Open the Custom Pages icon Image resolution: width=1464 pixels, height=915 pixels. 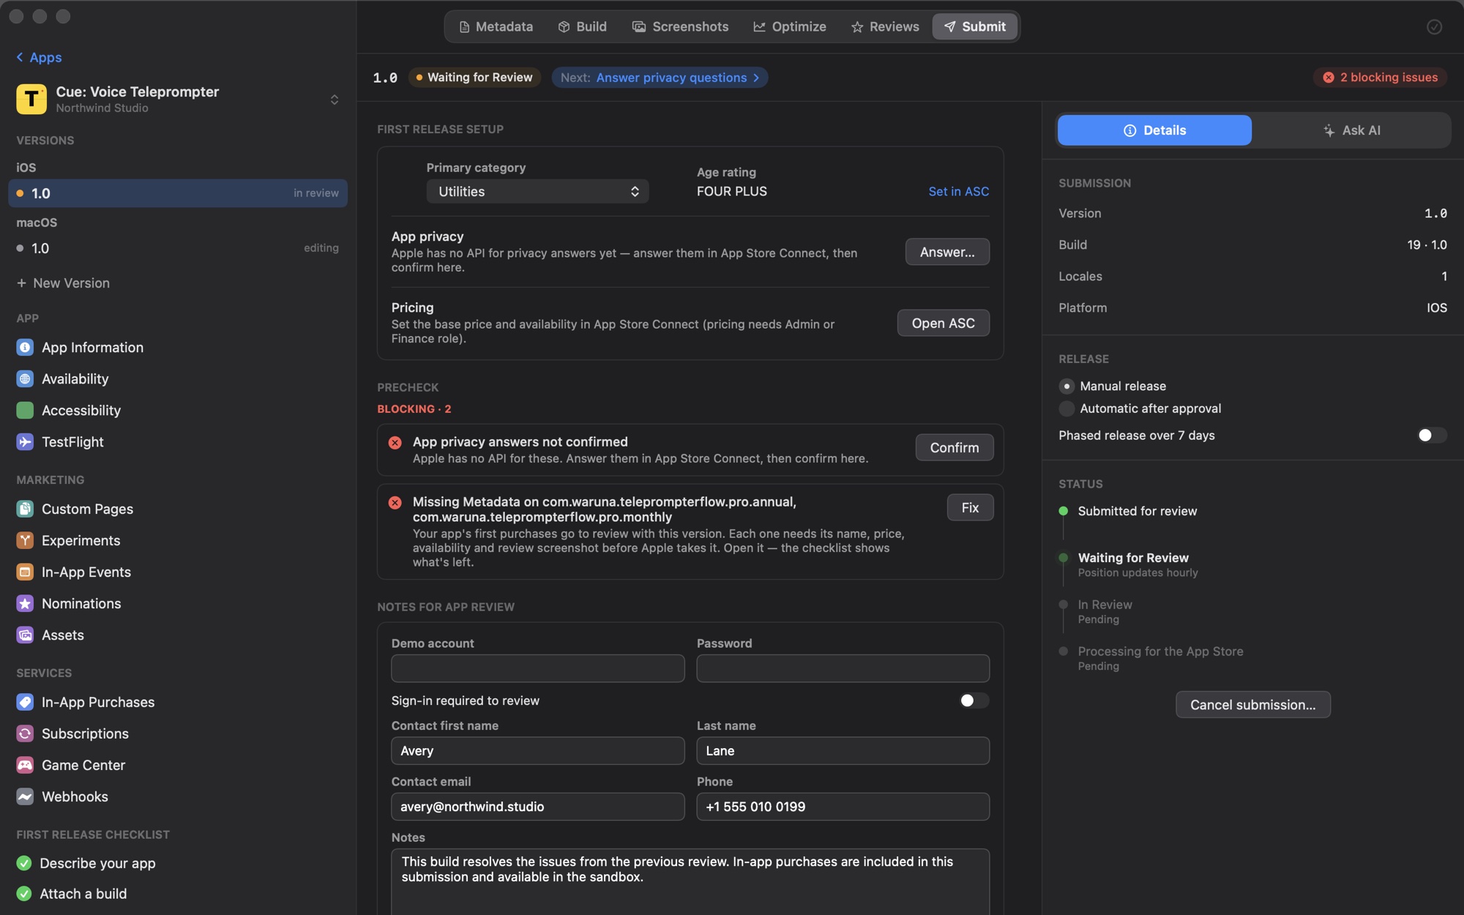tap(25, 509)
